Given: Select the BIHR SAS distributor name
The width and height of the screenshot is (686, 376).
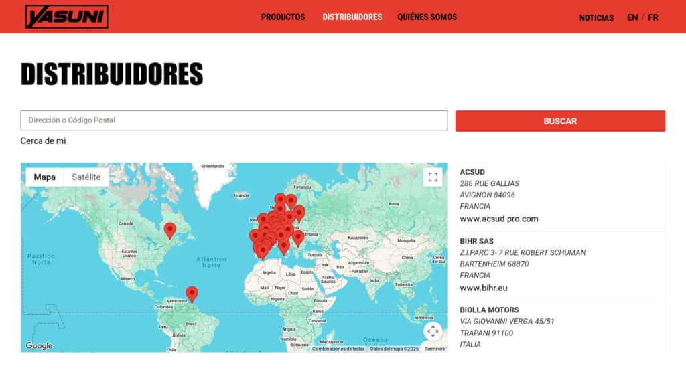Looking at the screenshot, I should click(476, 241).
